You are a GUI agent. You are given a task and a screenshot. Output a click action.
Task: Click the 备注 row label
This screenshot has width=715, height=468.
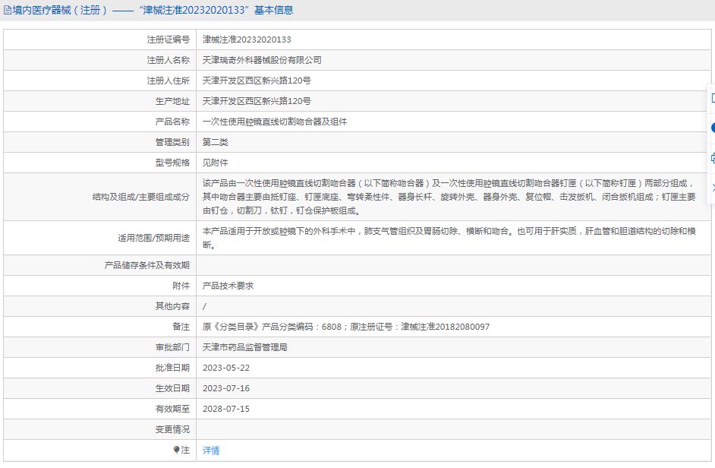point(181,327)
